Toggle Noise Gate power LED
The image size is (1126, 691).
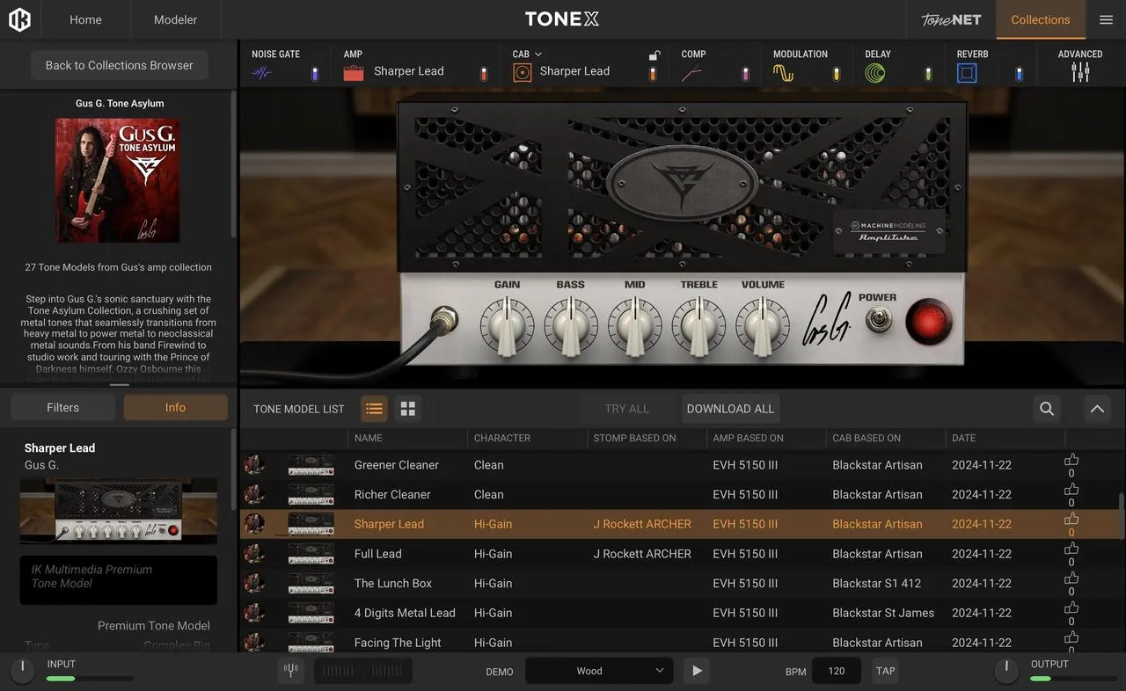coord(314,74)
